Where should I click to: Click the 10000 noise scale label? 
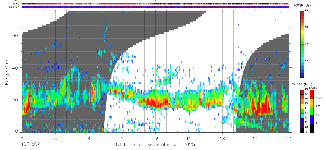(318, 98)
